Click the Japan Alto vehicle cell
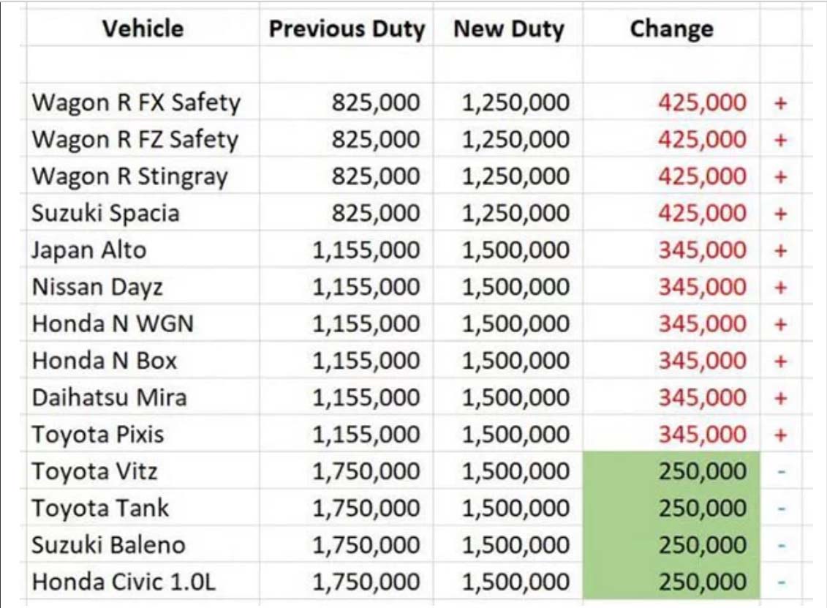Screen dimensions: 827x608 coord(89,250)
